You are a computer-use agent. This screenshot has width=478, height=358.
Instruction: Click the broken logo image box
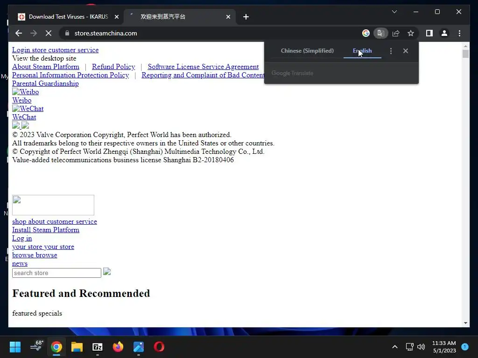click(53, 205)
